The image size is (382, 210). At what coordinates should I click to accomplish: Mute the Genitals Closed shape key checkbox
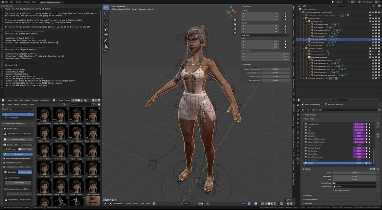tap(366, 148)
